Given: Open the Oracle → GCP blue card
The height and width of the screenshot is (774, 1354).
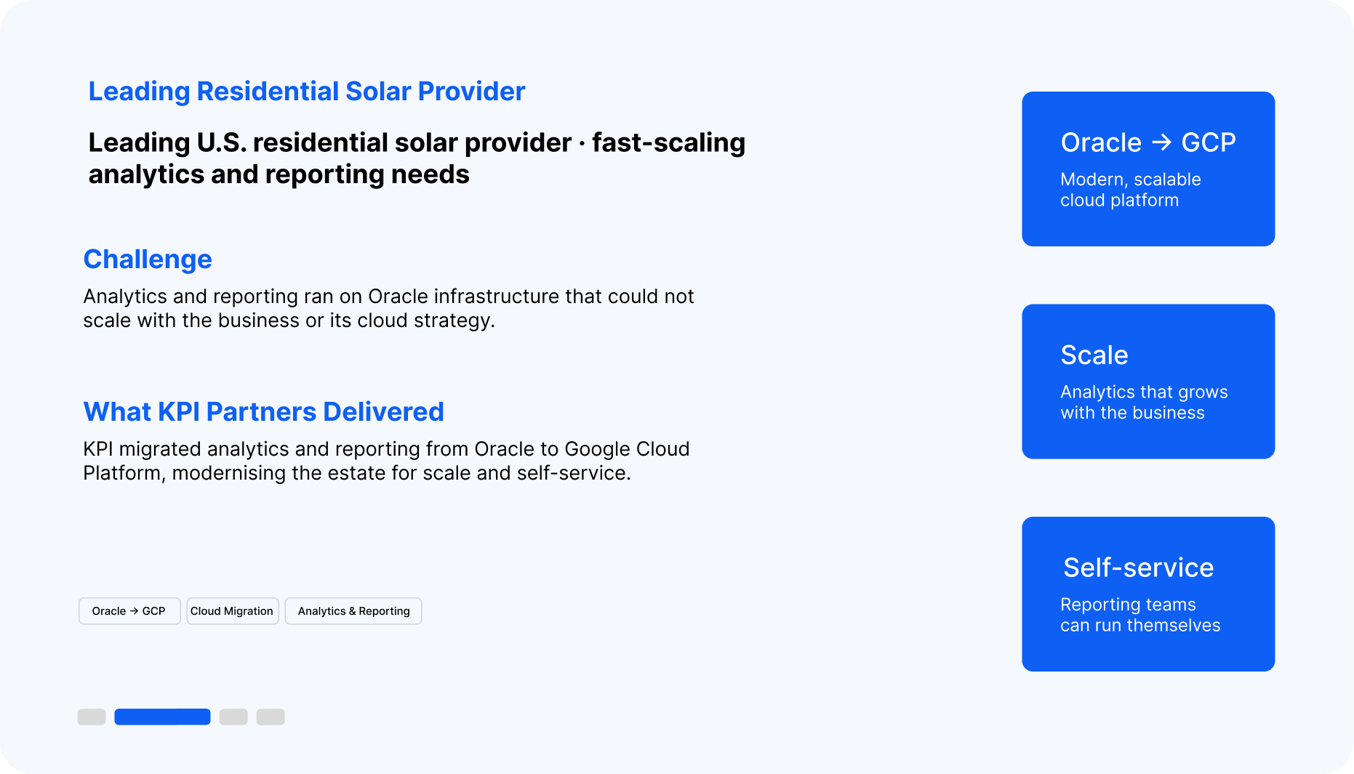Looking at the screenshot, I should click(1148, 169).
